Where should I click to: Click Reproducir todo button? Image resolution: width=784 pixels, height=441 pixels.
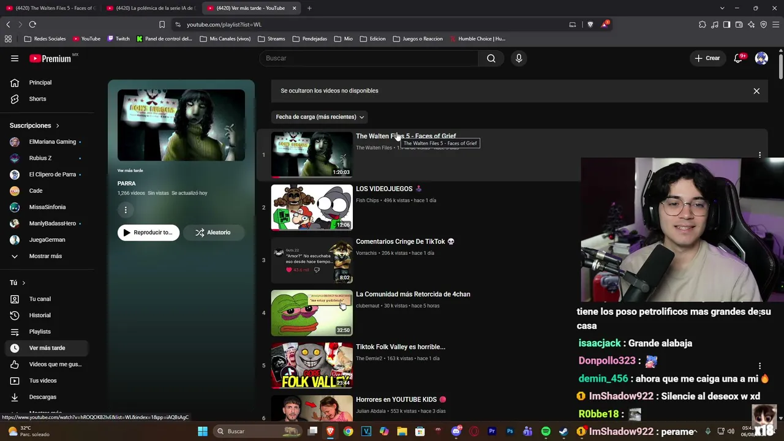(149, 233)
